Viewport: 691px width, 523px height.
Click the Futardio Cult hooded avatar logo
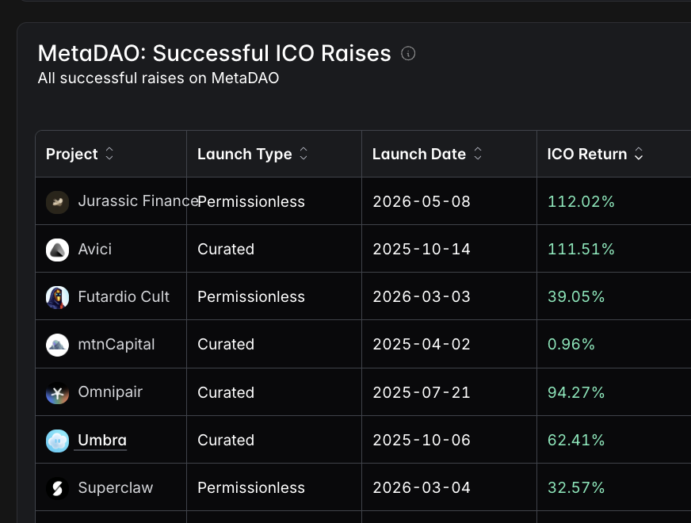57,297
